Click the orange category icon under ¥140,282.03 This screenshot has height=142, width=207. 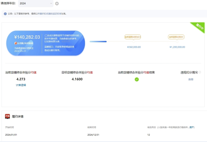(x=15, y=43)
